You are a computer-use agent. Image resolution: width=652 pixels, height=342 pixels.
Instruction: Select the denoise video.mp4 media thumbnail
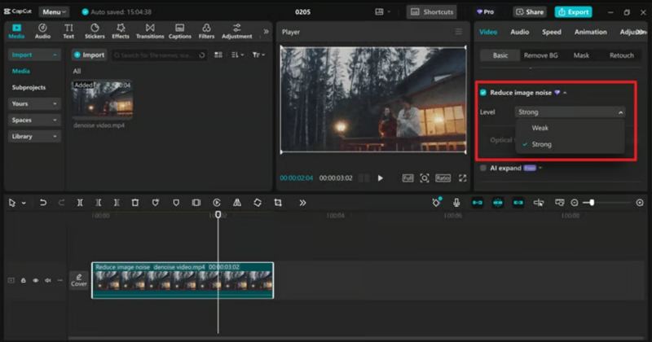[x=103, y=99]
